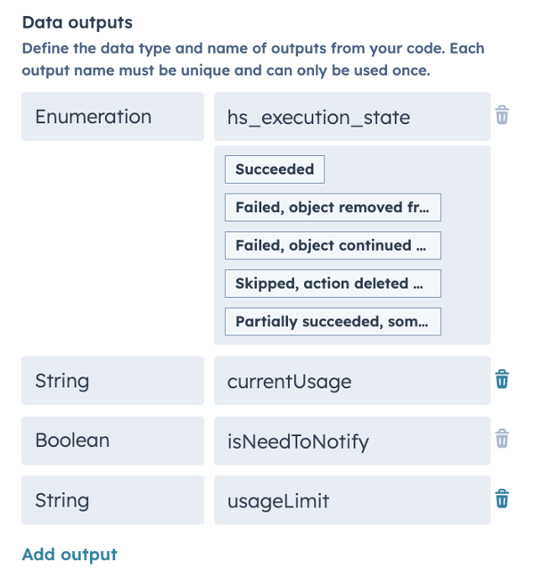Viewport: 535px width, 577px height.
Task: Select the 'Partially succeeded, som...' option tag
Action: pyautogui.click(x=333, y=322)
